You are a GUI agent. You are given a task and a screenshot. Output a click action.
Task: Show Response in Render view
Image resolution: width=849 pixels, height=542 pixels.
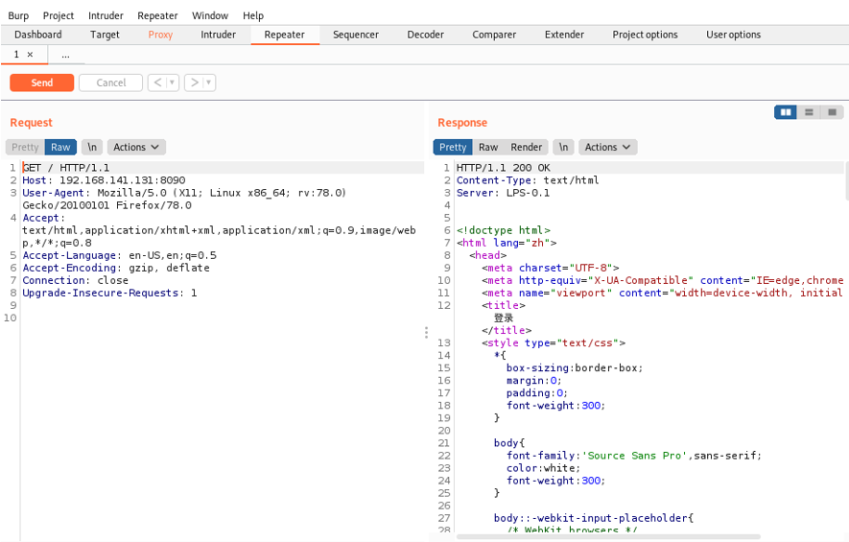(x=526, y=148)
